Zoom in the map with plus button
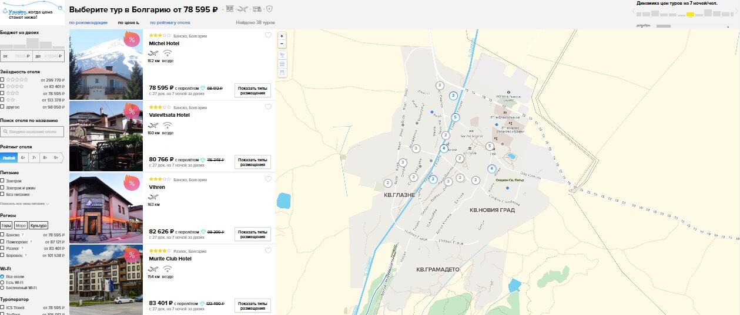Screen dimensions: 740x315 tap(282, 36)
